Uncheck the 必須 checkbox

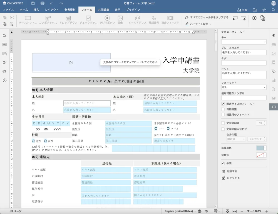pos(223,163)
